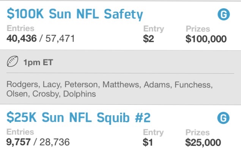
Task: Click the 9,757 / 28,736 entries count
Action: tap(38, 142)
